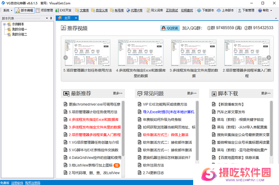Open the 正则测试 regex tester
279x185 pixels.
click(172, 10)
